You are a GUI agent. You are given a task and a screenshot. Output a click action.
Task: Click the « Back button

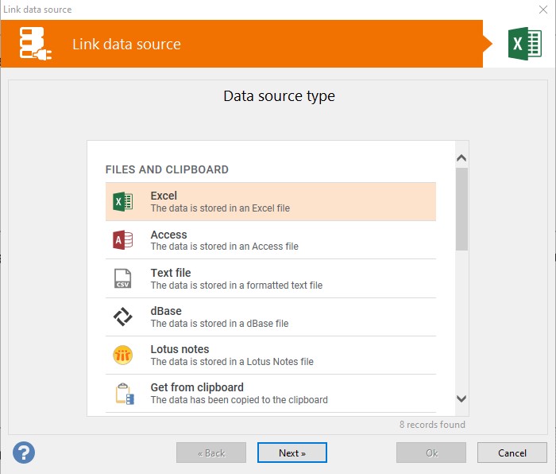click(211, 453)
